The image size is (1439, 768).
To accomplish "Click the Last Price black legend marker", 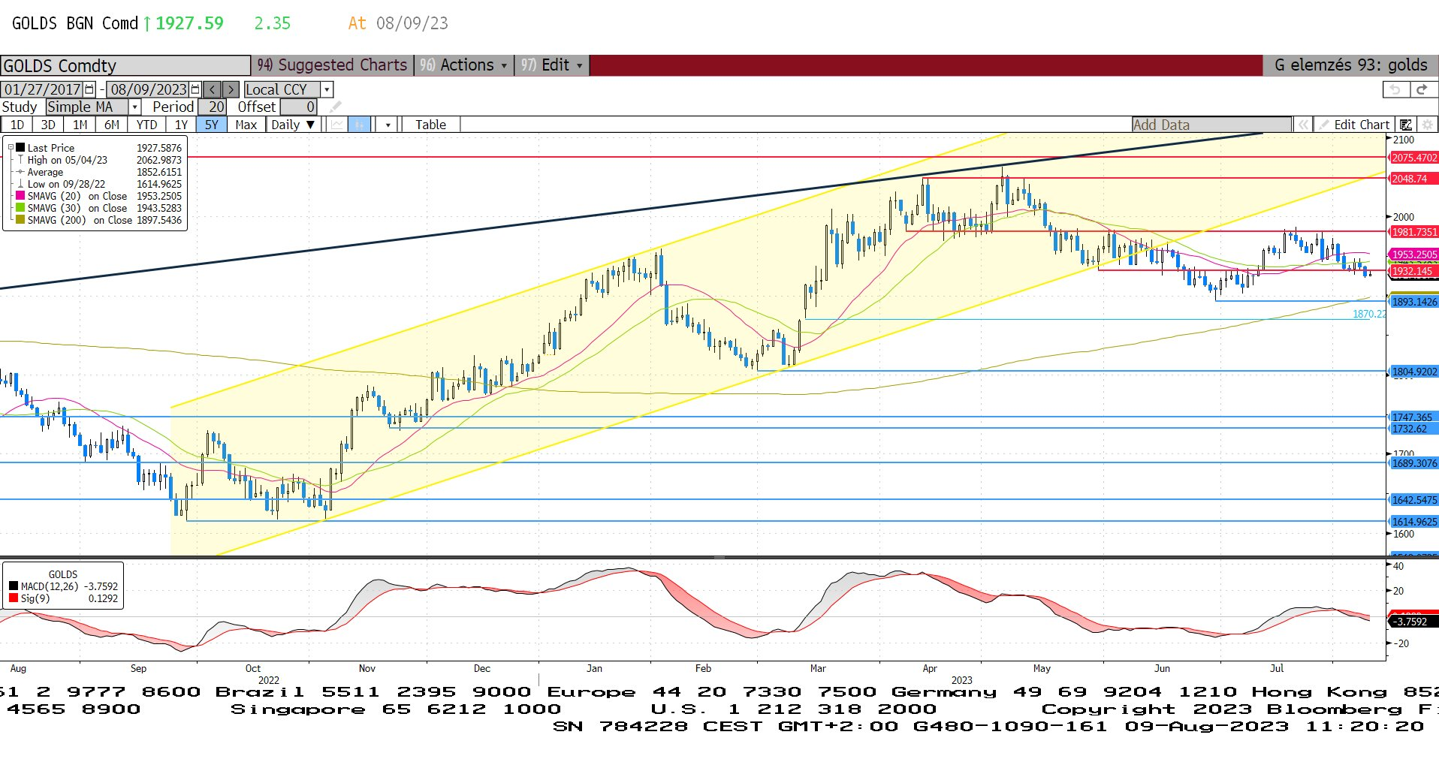I will [20, 148].
